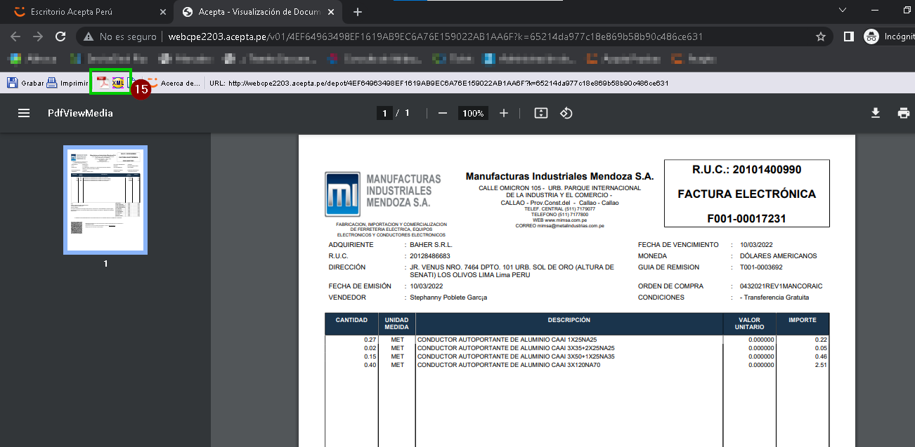The image size is (915, 447).
Task: Click the Acerca de... about button
Action: [174, 83]
